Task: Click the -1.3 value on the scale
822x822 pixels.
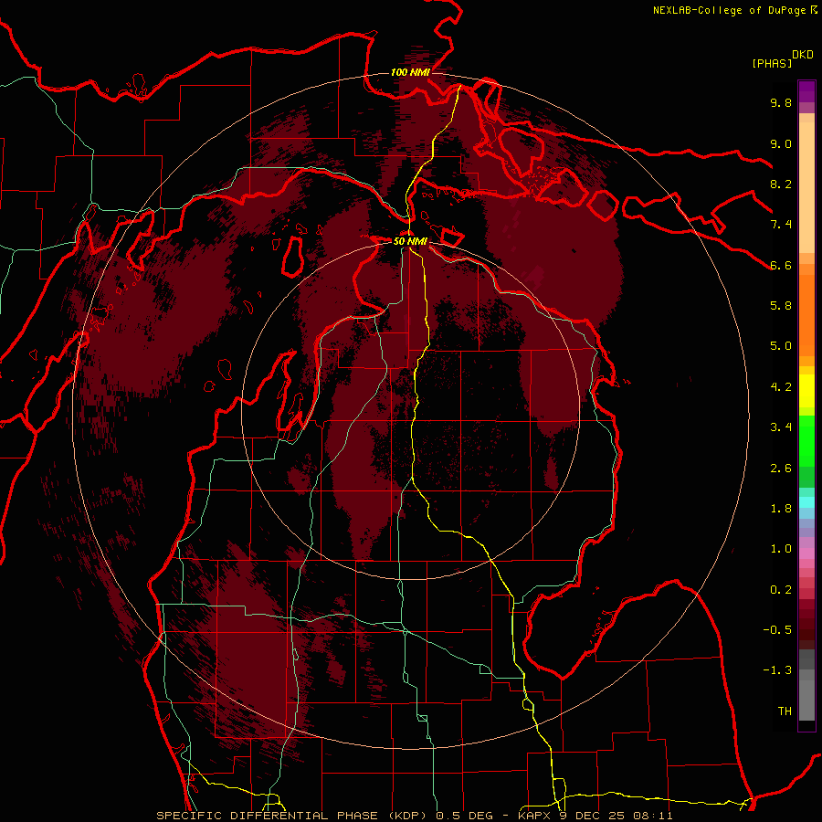Action: pos(777,670)
